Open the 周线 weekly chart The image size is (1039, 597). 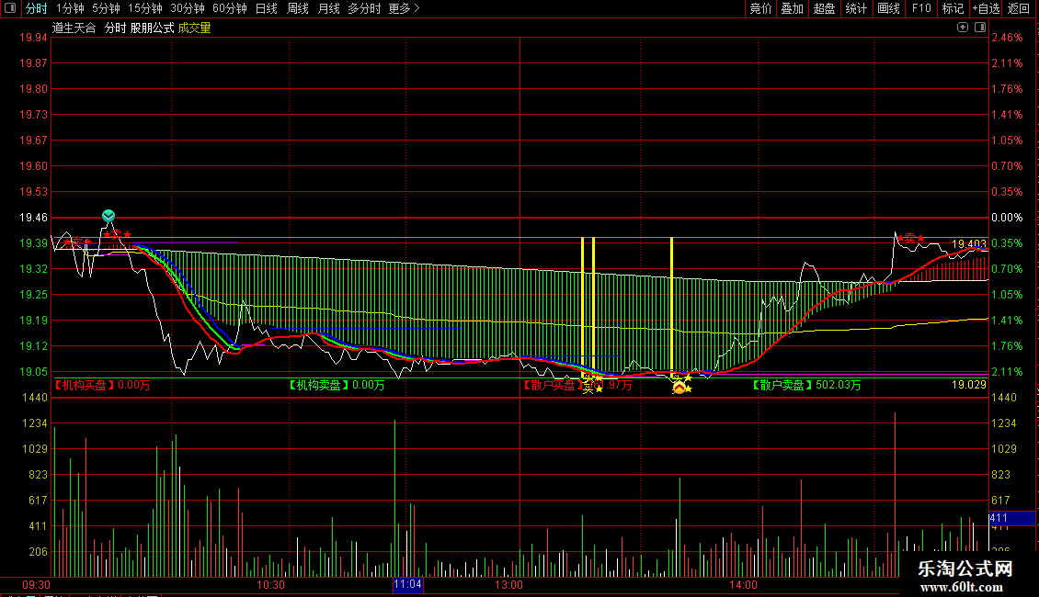pos(298,8)
